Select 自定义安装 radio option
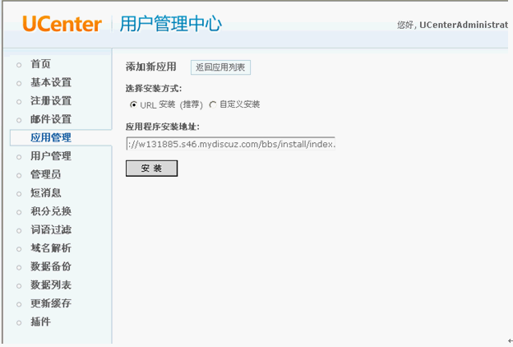The width and height of the screenshot is (513, 347). pos(213,104)
